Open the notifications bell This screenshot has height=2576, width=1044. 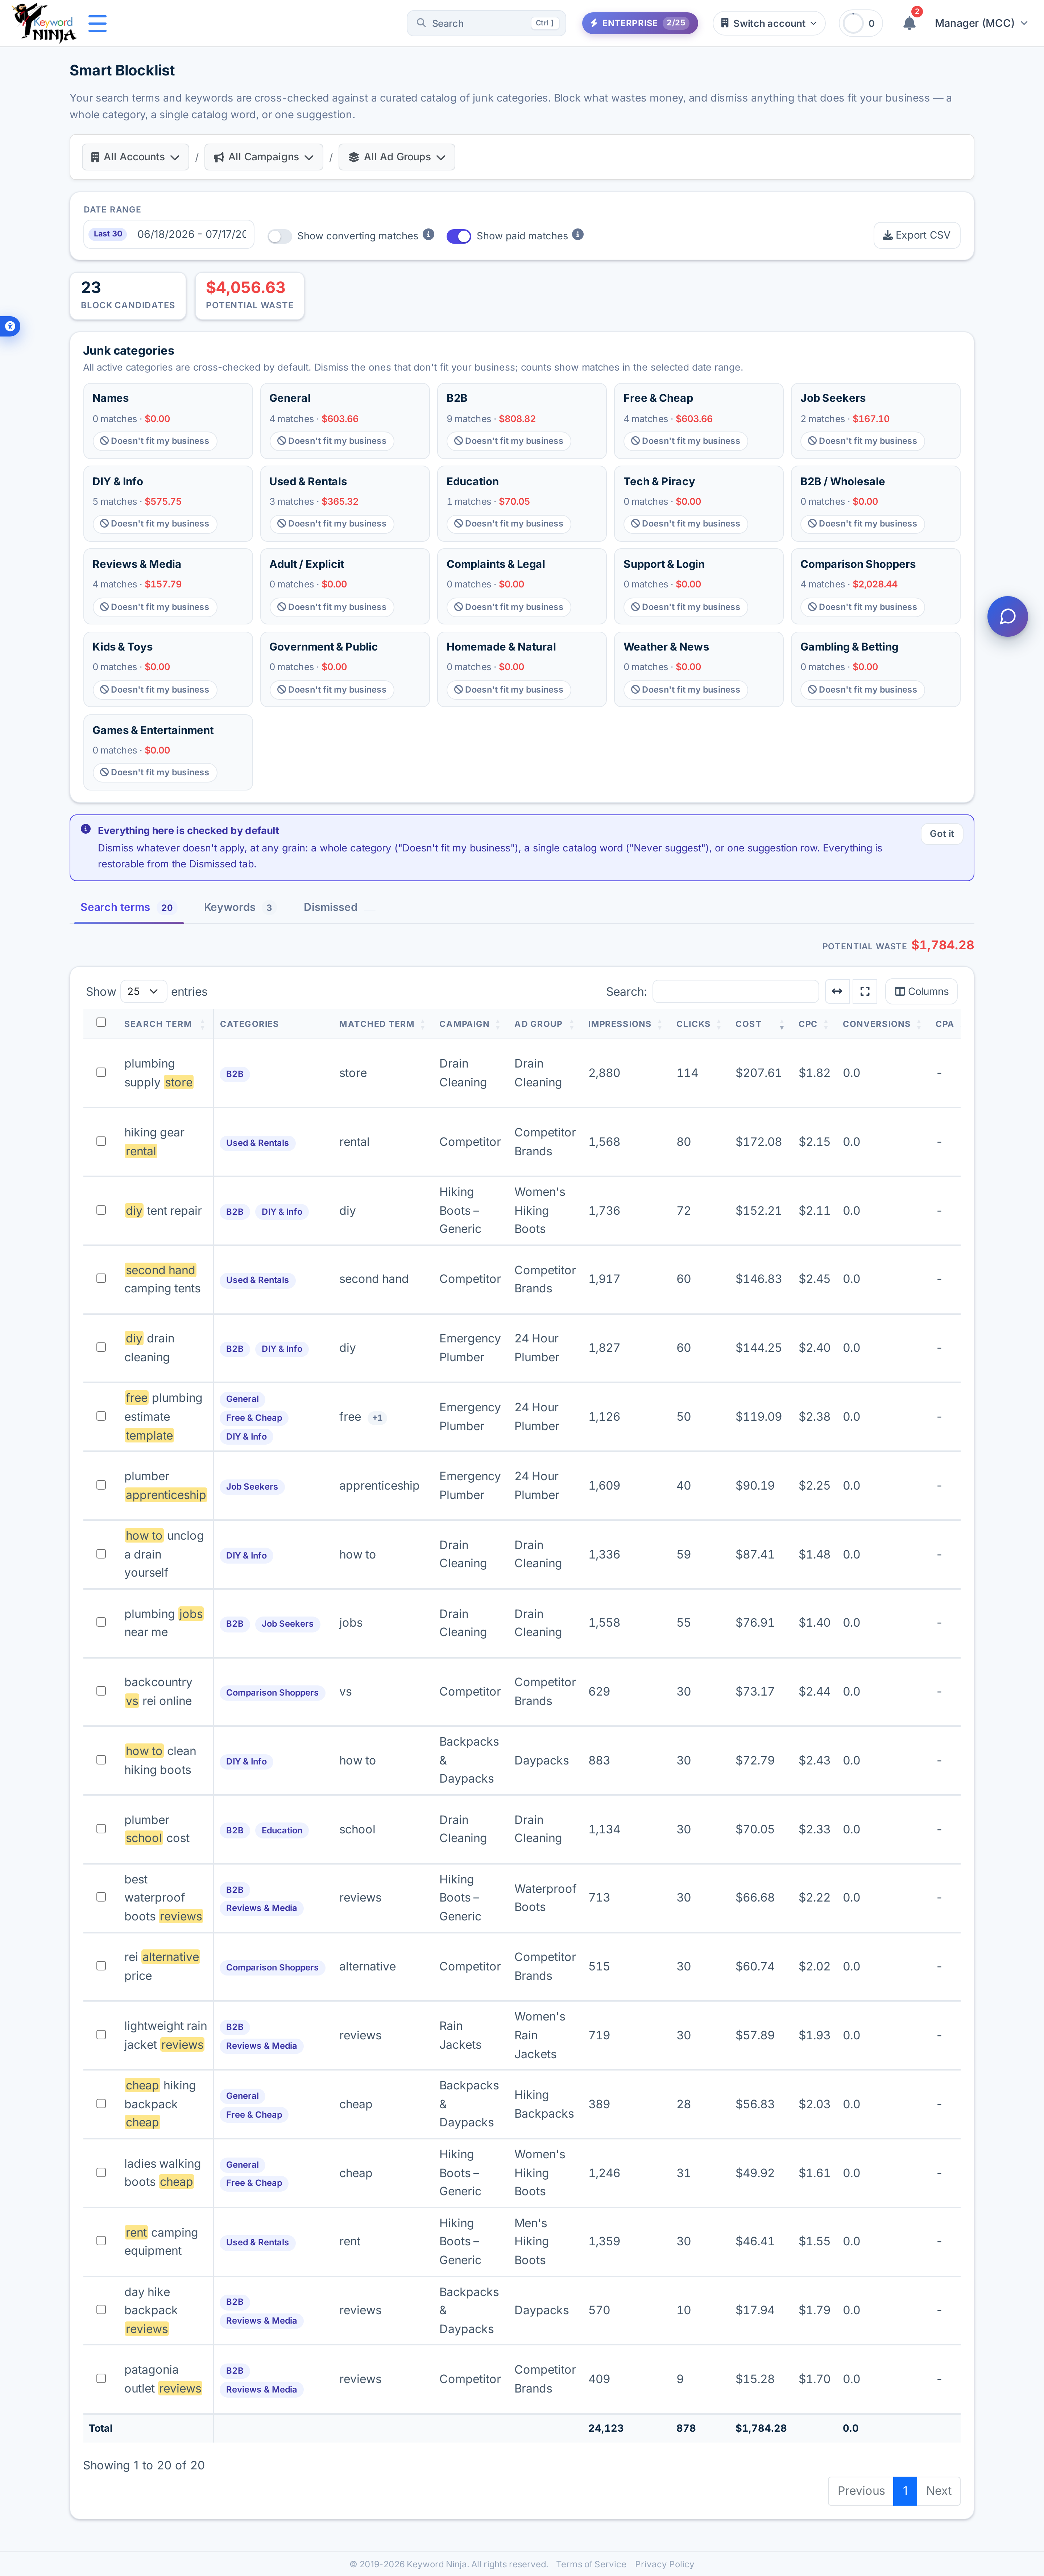click(909, 23)
